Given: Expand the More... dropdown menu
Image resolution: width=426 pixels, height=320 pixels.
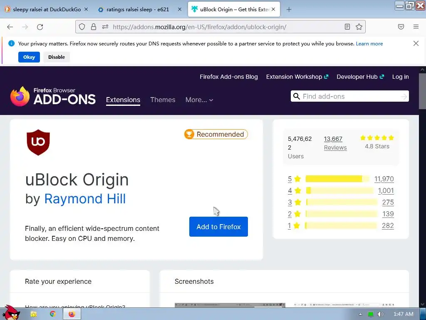Looking at the screenshot, I should coord(199,100).
